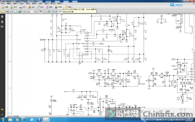Click the blue upload button at the top right
The height and width of the screenshot is (122, 195).
(176, 5)
